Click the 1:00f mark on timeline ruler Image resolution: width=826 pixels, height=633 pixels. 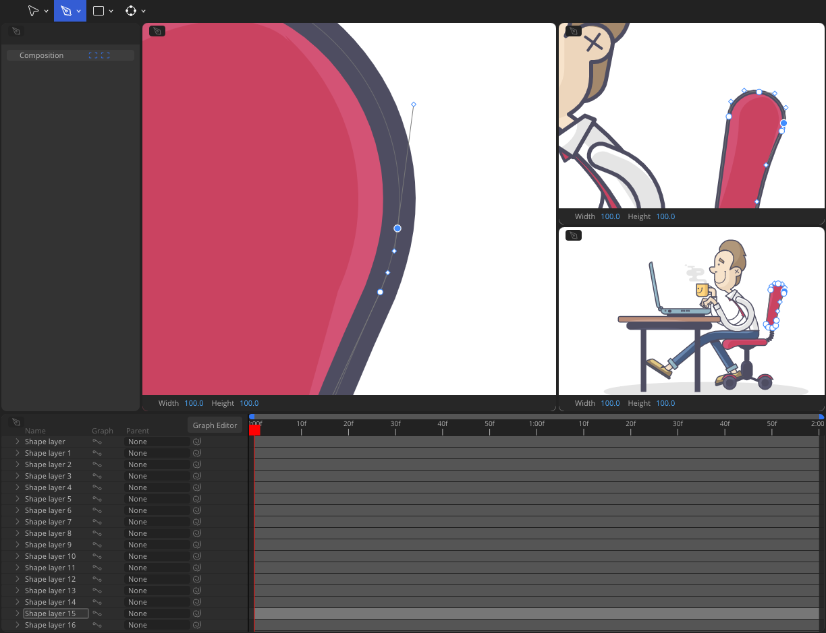point(536,424)
